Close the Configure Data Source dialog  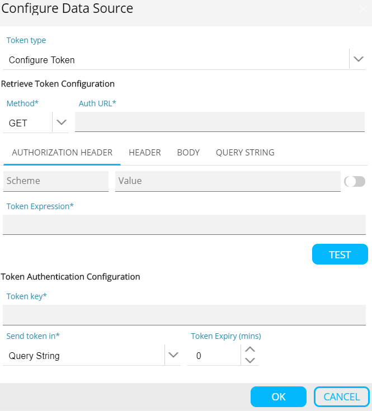click(362, 9)
